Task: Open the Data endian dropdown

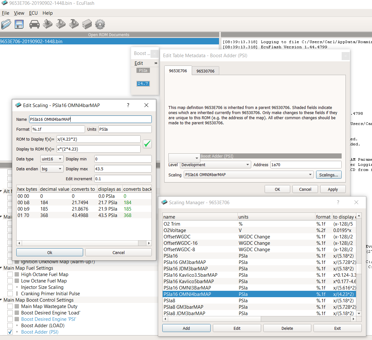Action: pos(52,169)
